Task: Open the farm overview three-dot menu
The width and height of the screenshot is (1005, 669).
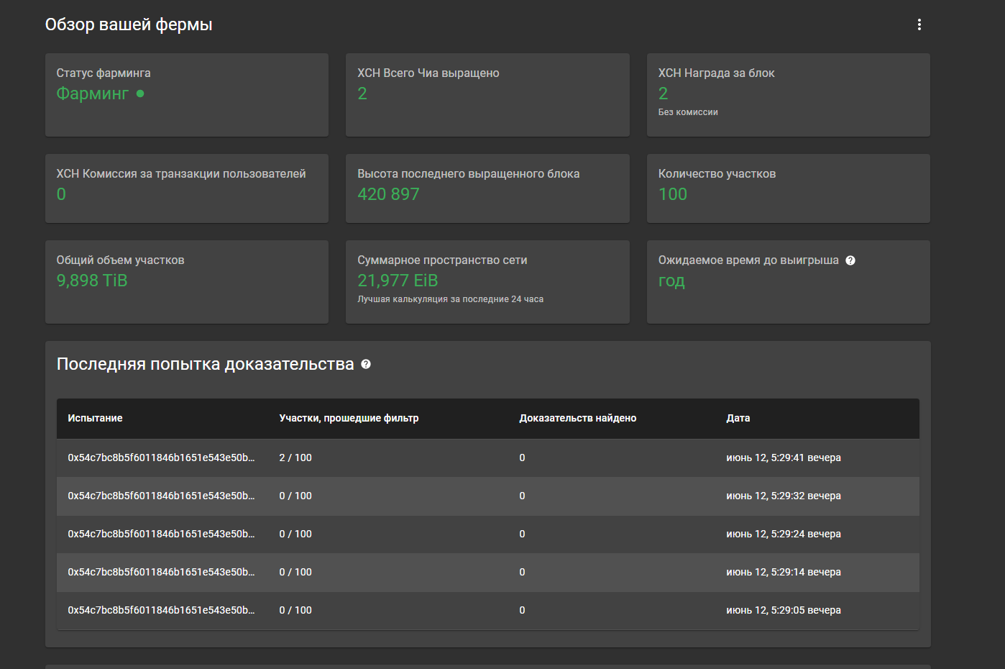Action: 919,24
